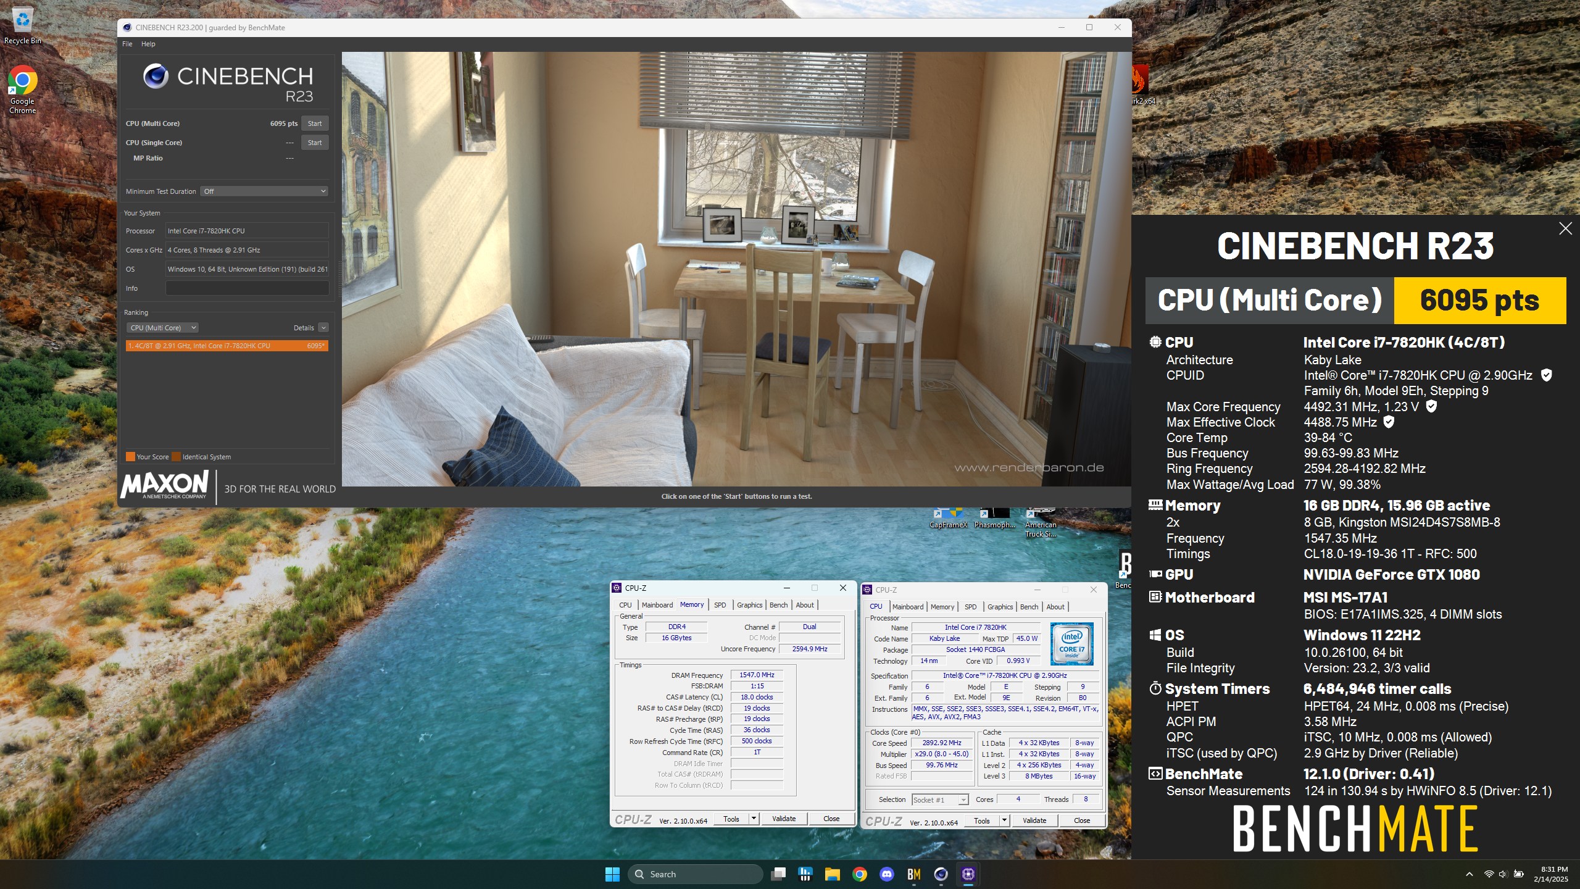Click the American Truck Simulator desktop icon
The height and width of the screenshot is (889, 1580).
(x=1041, y=522)
